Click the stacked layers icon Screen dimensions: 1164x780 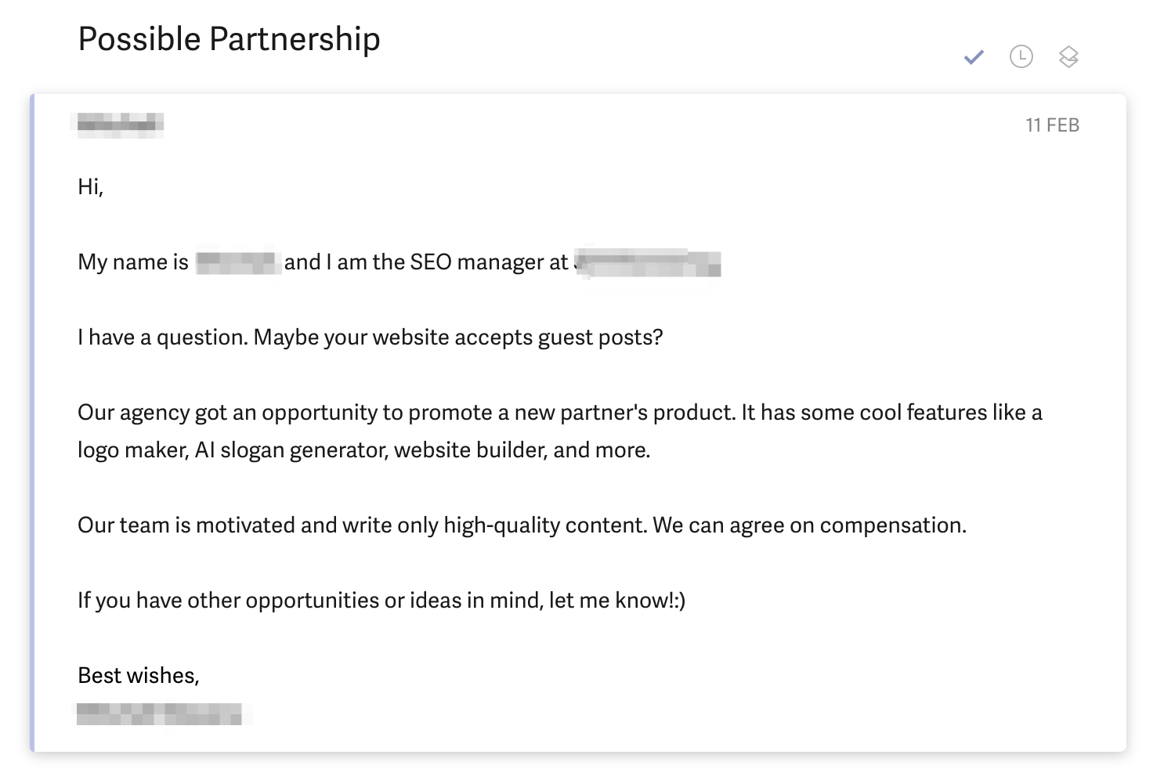(x=1069, y=56)
